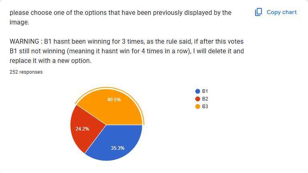The height and width of the screenshot is (173, 308).
Task: Select the B1 legend label
Action: 205,91
